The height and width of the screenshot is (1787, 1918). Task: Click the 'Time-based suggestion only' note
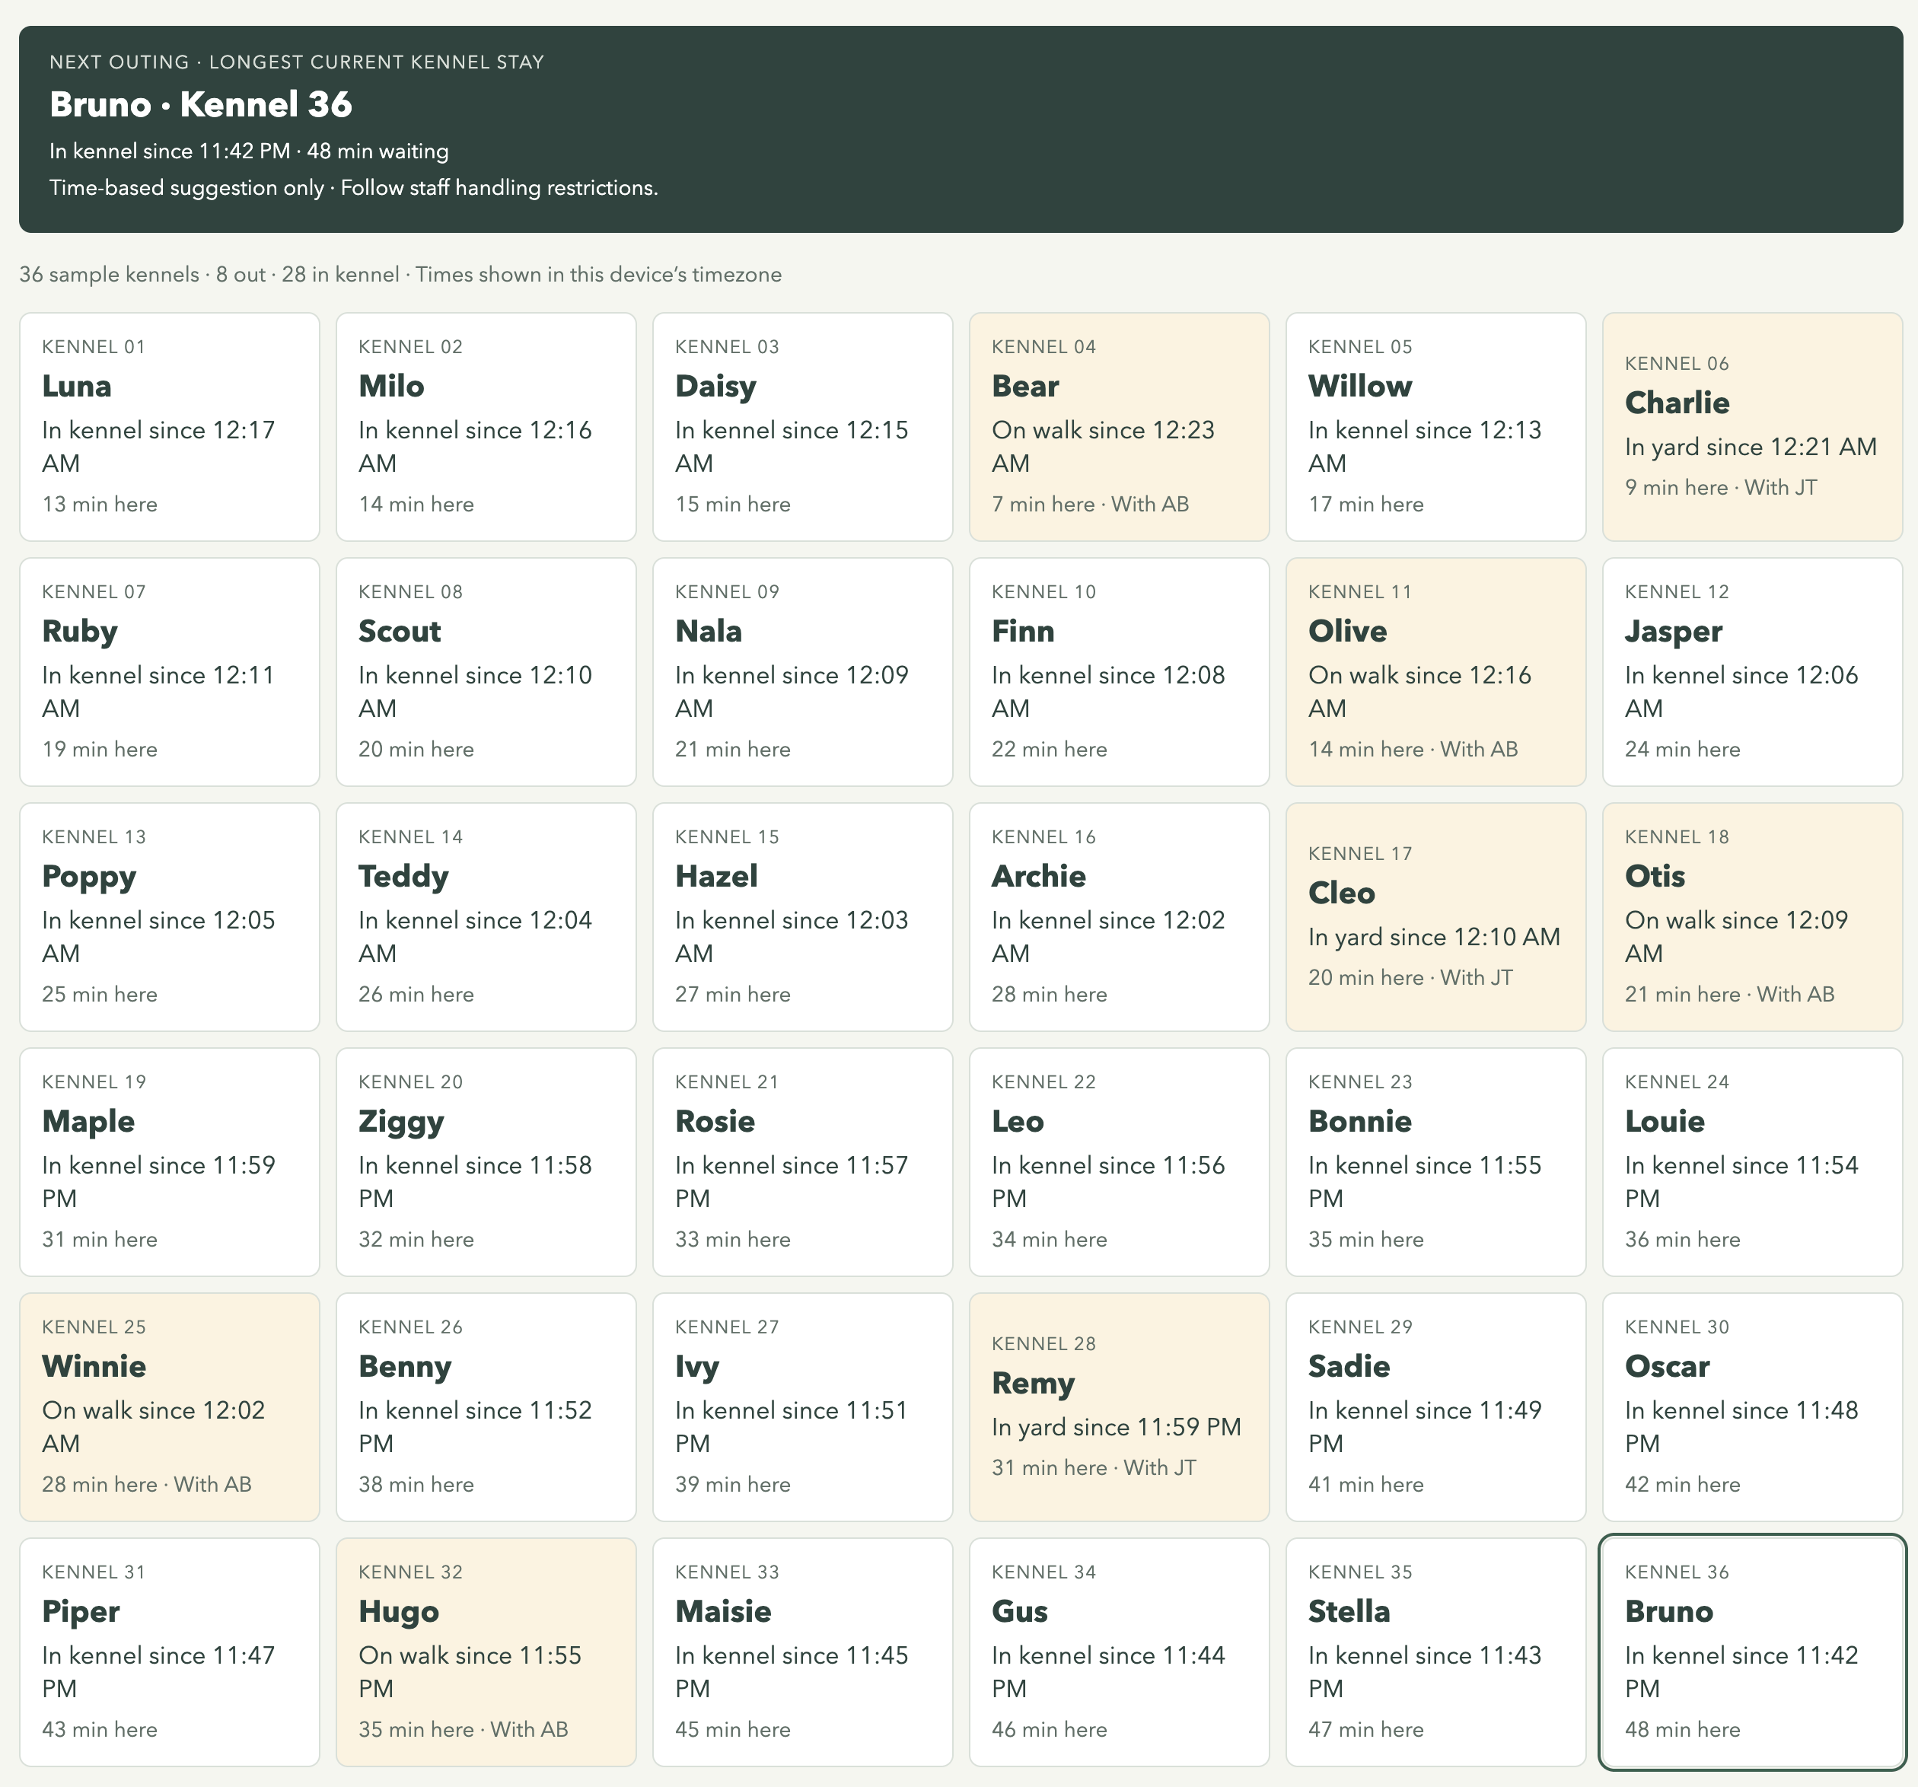[354, 187]
